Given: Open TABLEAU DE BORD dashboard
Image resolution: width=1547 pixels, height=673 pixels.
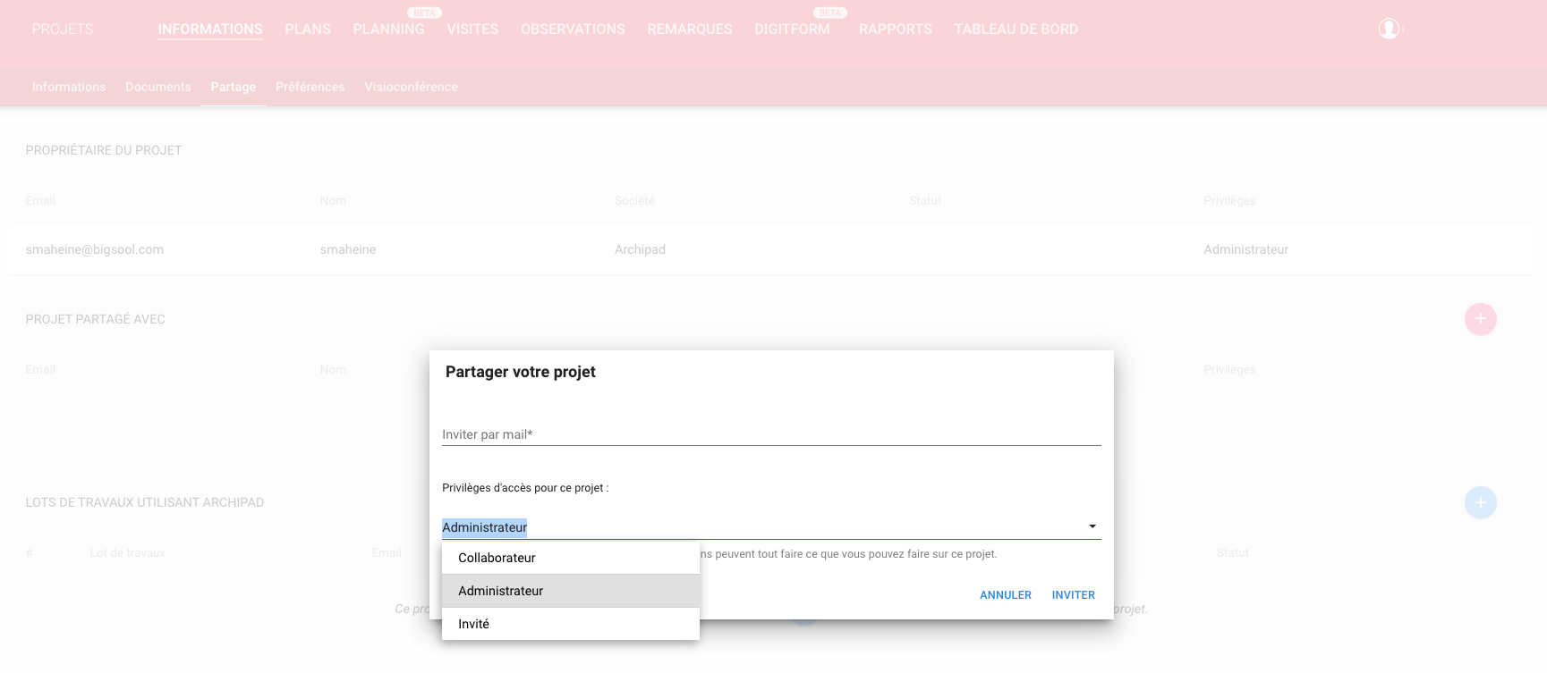Looking at the screenshot, I should [1016, 29].
